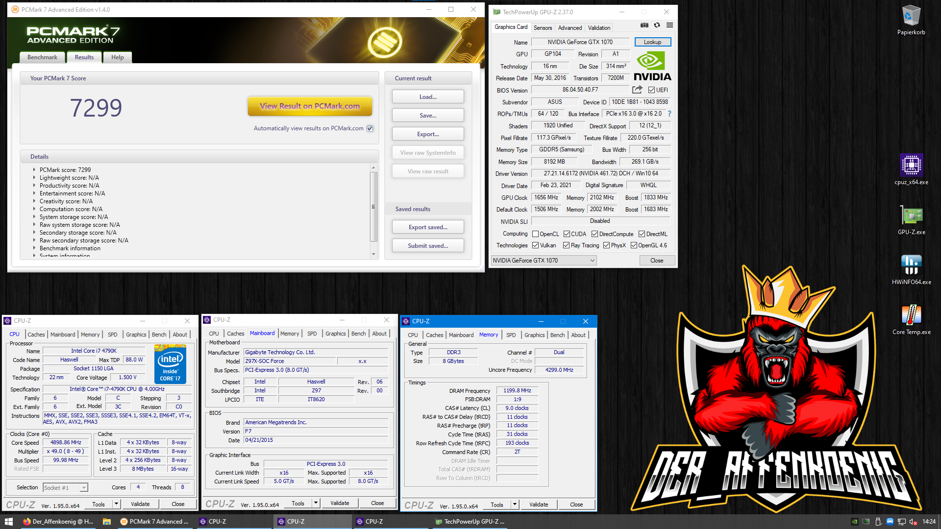Click the Load... button in PCMark
The image size is (941, 529).
coord(428,97)
